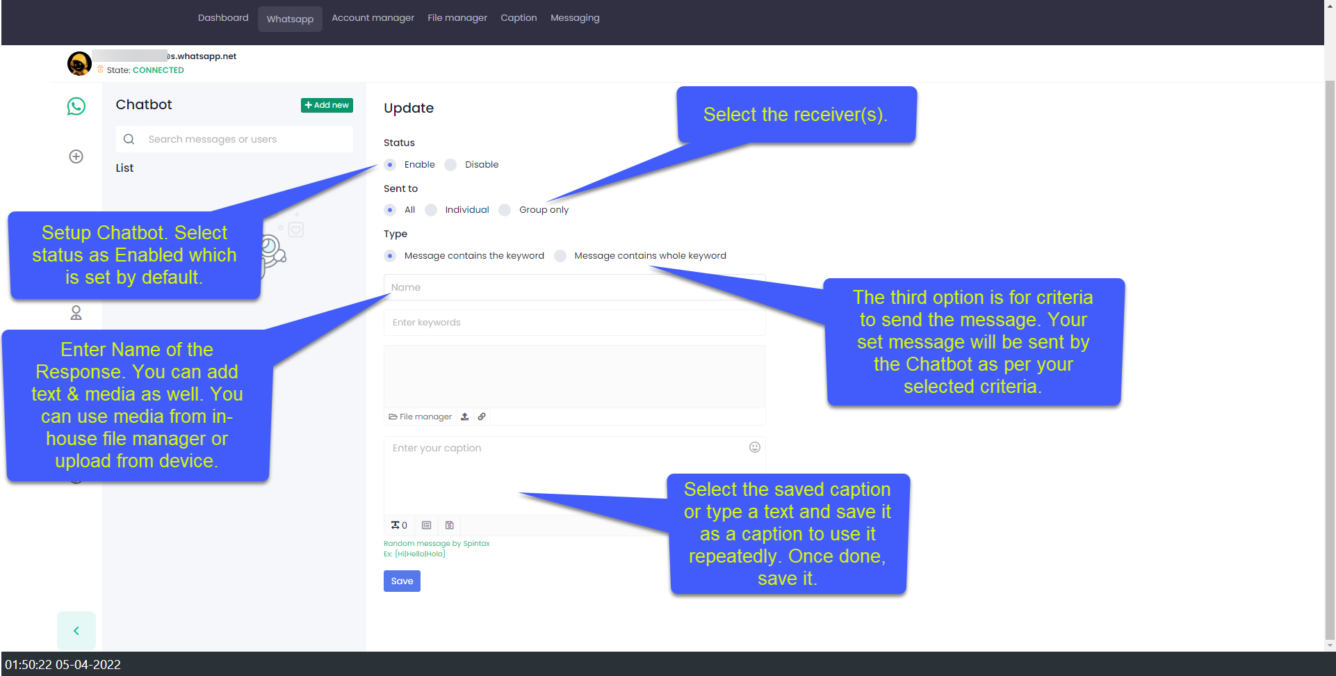Screen dimensions: 1336x676
Task: Click the Save button
Action: (x=402, y=581)
